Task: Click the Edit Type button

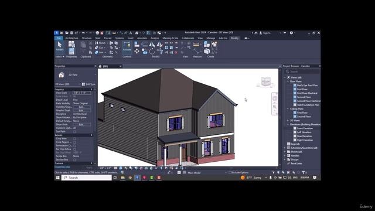Action: click(88, 84)
